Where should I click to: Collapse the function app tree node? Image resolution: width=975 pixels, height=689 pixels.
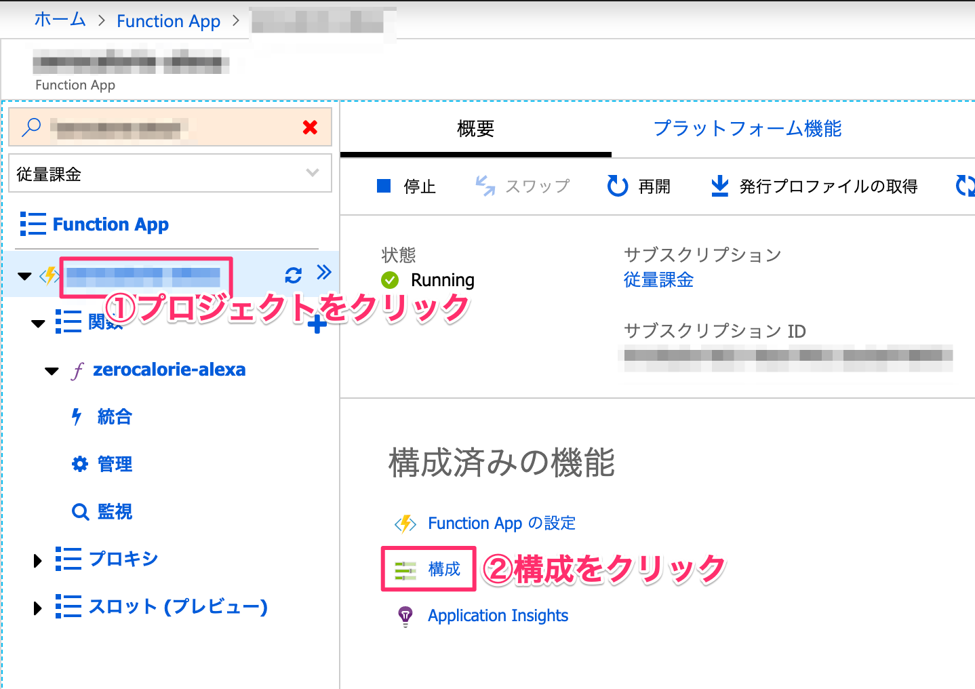[x=24, y=276]
